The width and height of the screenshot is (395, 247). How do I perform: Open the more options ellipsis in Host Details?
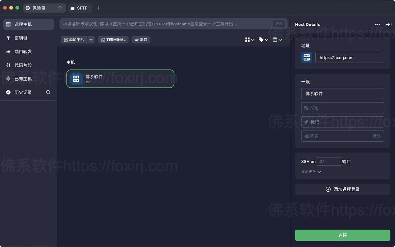click(x=378, y=24)
